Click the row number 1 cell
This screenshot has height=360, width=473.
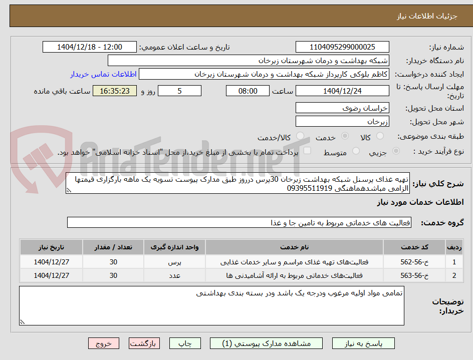point(454,262)
